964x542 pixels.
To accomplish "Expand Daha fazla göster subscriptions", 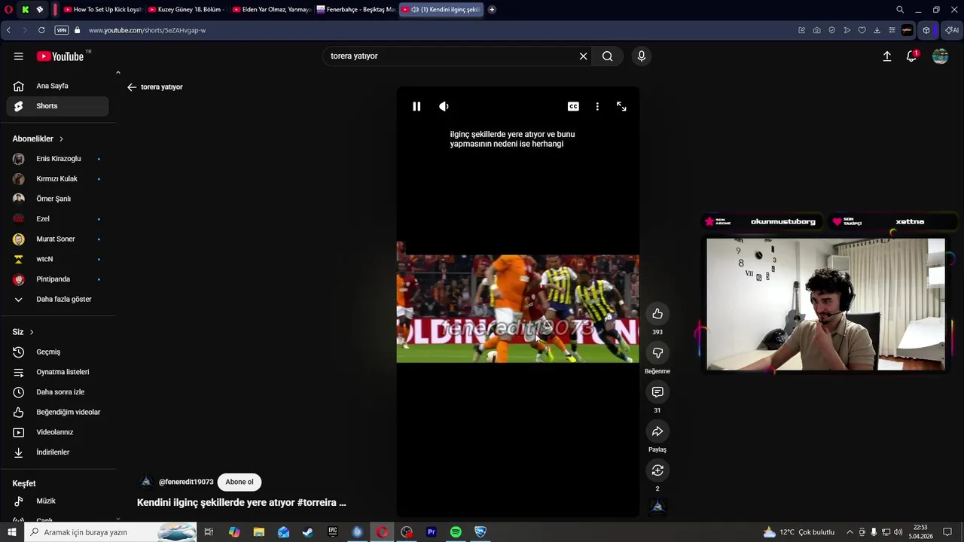I will click(x=58, y=300).
